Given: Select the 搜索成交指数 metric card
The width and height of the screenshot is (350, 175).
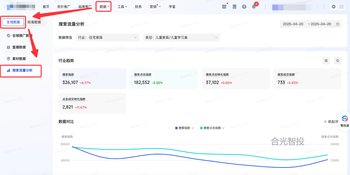Looking at the screenshot, I should 307,79.
